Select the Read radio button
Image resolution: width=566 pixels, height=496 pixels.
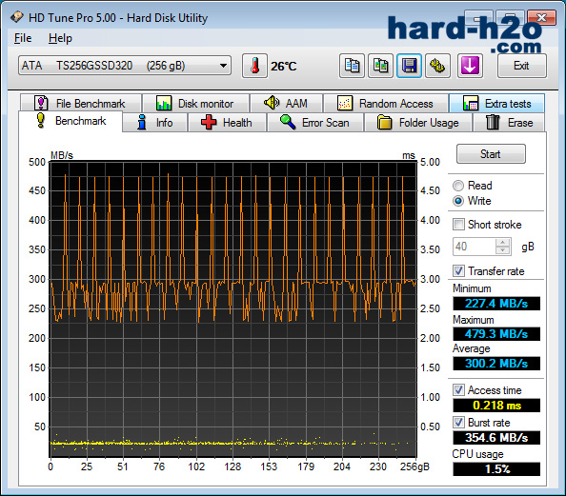click(x=458, y=186)
